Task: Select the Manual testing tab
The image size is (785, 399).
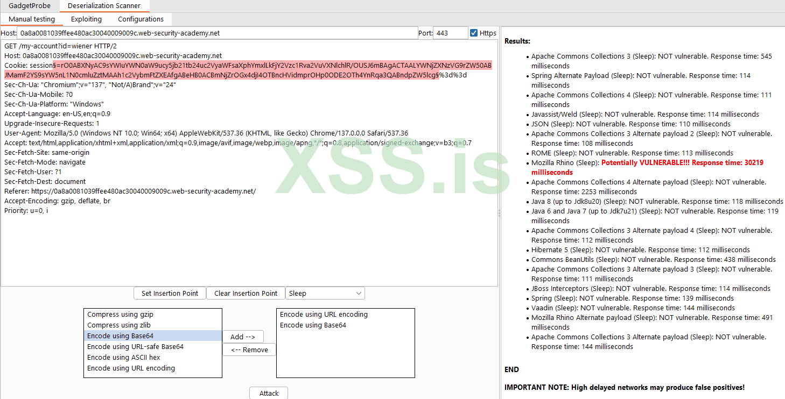Action: pyautogui.click(x=32, y=19)
